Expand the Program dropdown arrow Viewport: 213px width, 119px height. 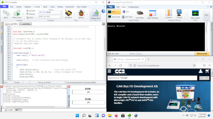tap(75, 14)
